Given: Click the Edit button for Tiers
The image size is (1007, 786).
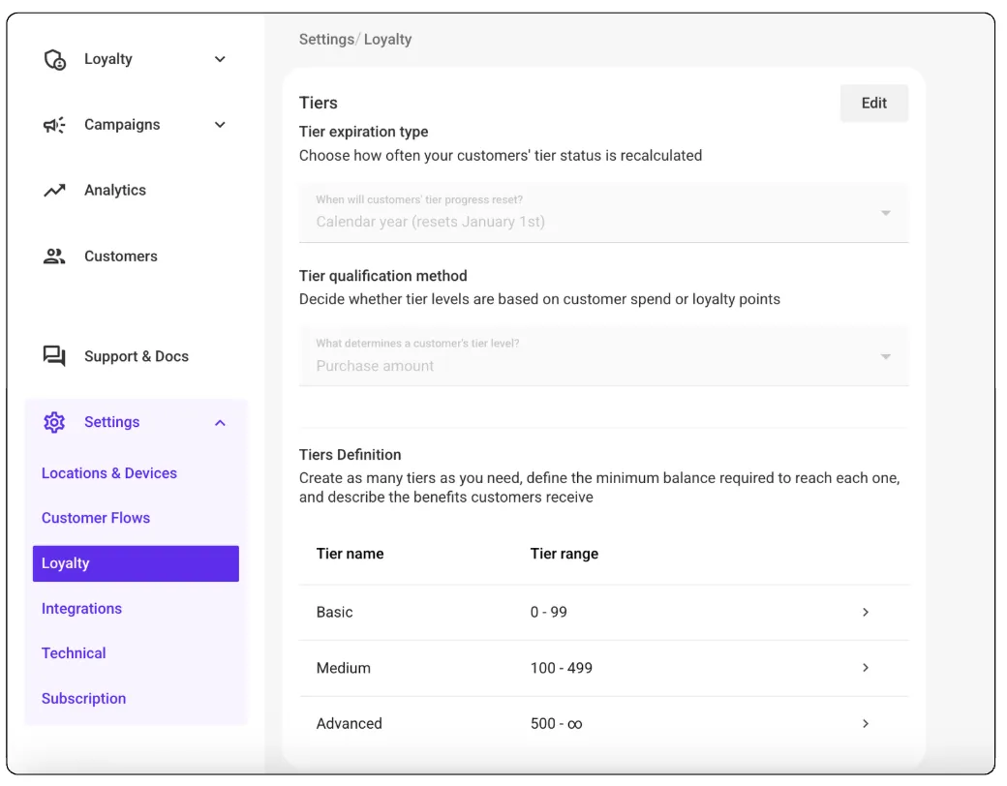Looking at the screenshot, I should pos(874,104).
